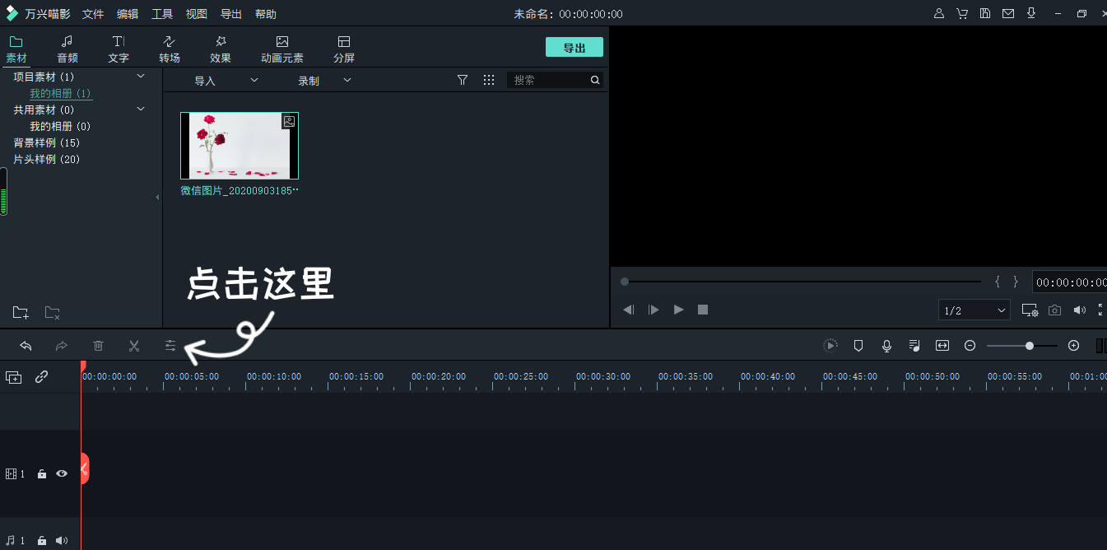Screen dimensions: 1107x550
Task: Collapse the 项目素材 section
Action: 140,76
